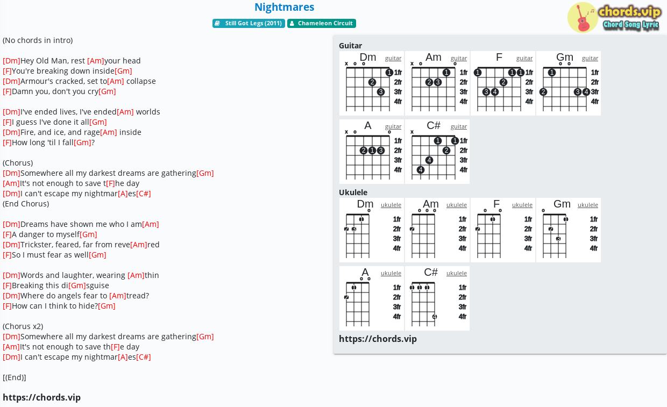Image resolution: width=667 pixels, height=407 pixels.
Task: Click the [Am] chord before 'collapse'
Action: click(x=116, y=81)
